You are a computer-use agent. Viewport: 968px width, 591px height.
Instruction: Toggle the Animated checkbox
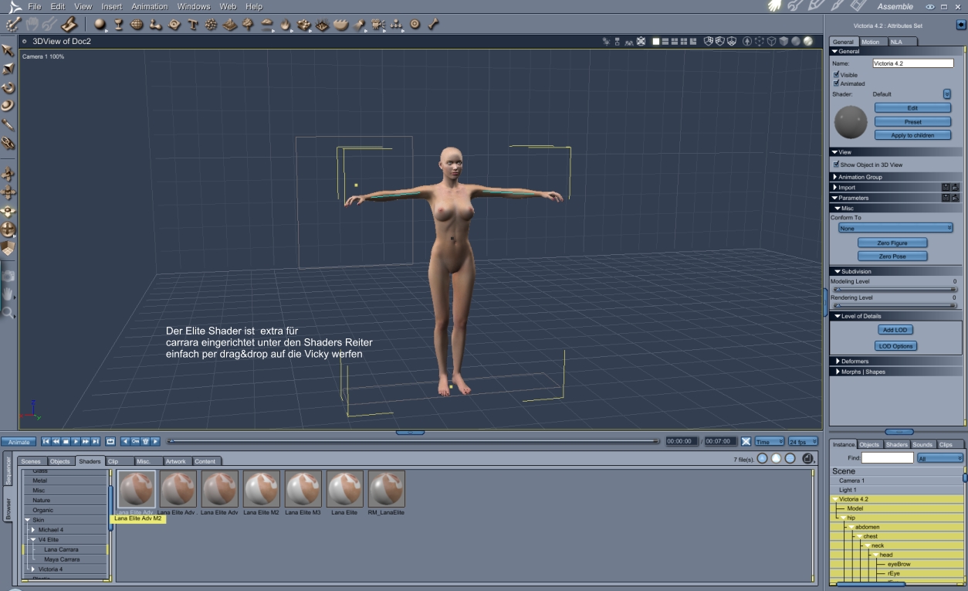tap(837, 83)
